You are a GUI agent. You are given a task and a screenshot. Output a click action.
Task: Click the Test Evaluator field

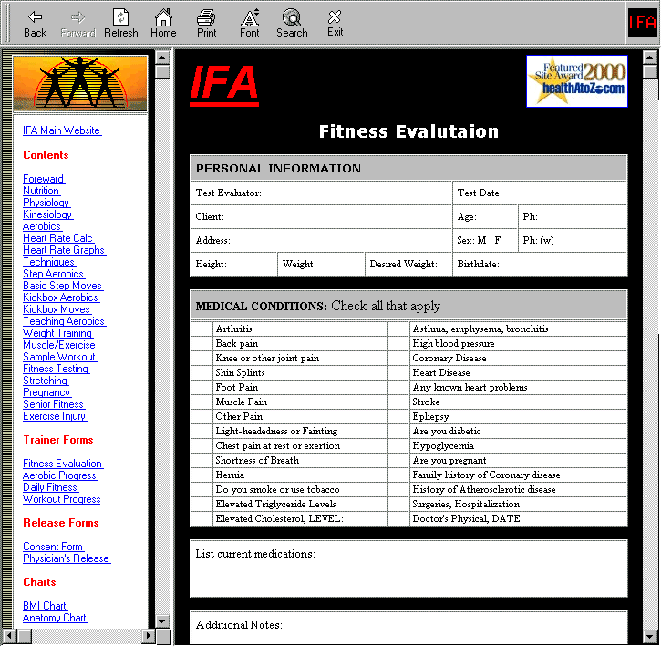(x=321, y=193)
